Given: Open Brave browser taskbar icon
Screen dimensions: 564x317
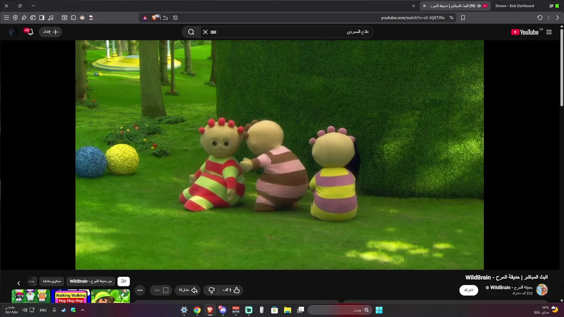Looking at the screenshot, I should point(210,310).
